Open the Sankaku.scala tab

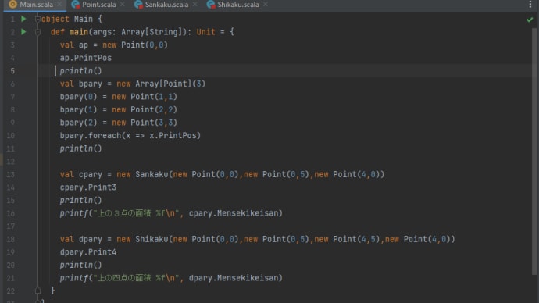click(x=166, y=5)
